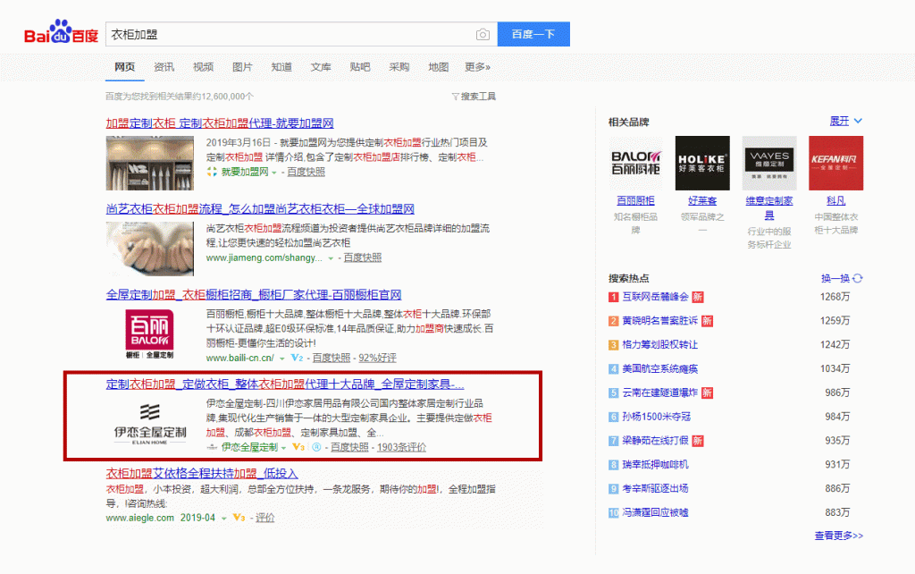
Task: Switch to the 地图 tab
Action: point(438,67)
